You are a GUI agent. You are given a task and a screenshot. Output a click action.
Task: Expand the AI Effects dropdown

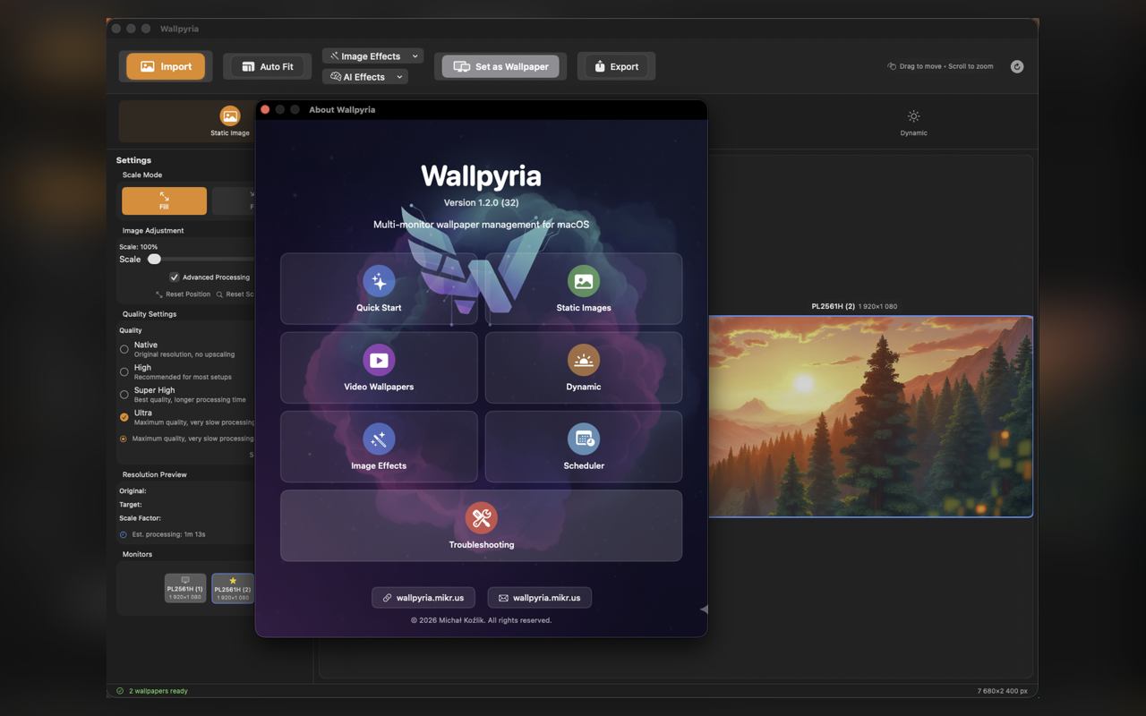click(364, 77)
